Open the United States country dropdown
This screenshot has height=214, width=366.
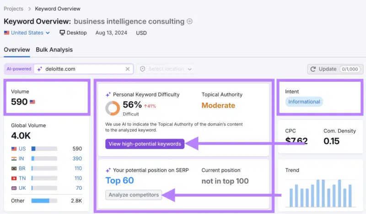click(x=27, y=33)
